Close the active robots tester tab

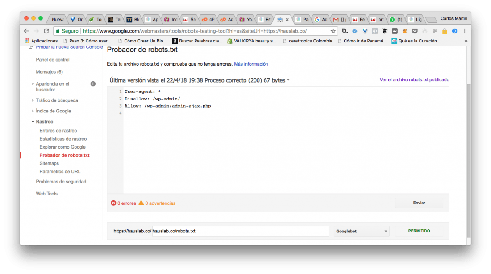(x=287, y=20)
